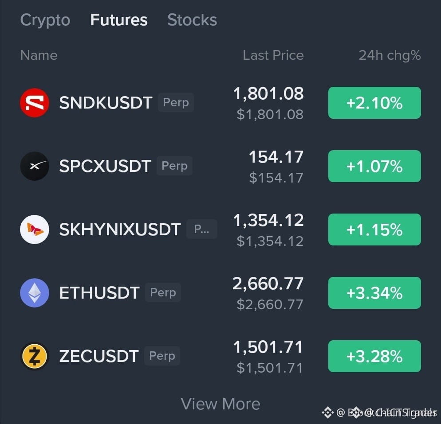
Task: Toggle the 24h chg% column header
Action: click(x=390, y=55)
